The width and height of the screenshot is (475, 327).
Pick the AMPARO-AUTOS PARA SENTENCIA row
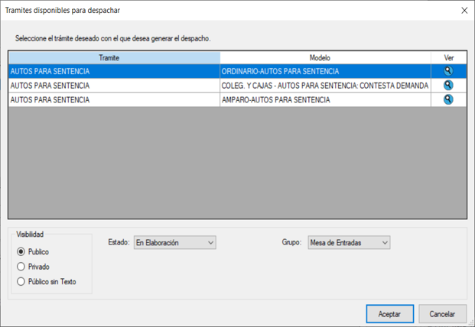(x=324, y=99)
